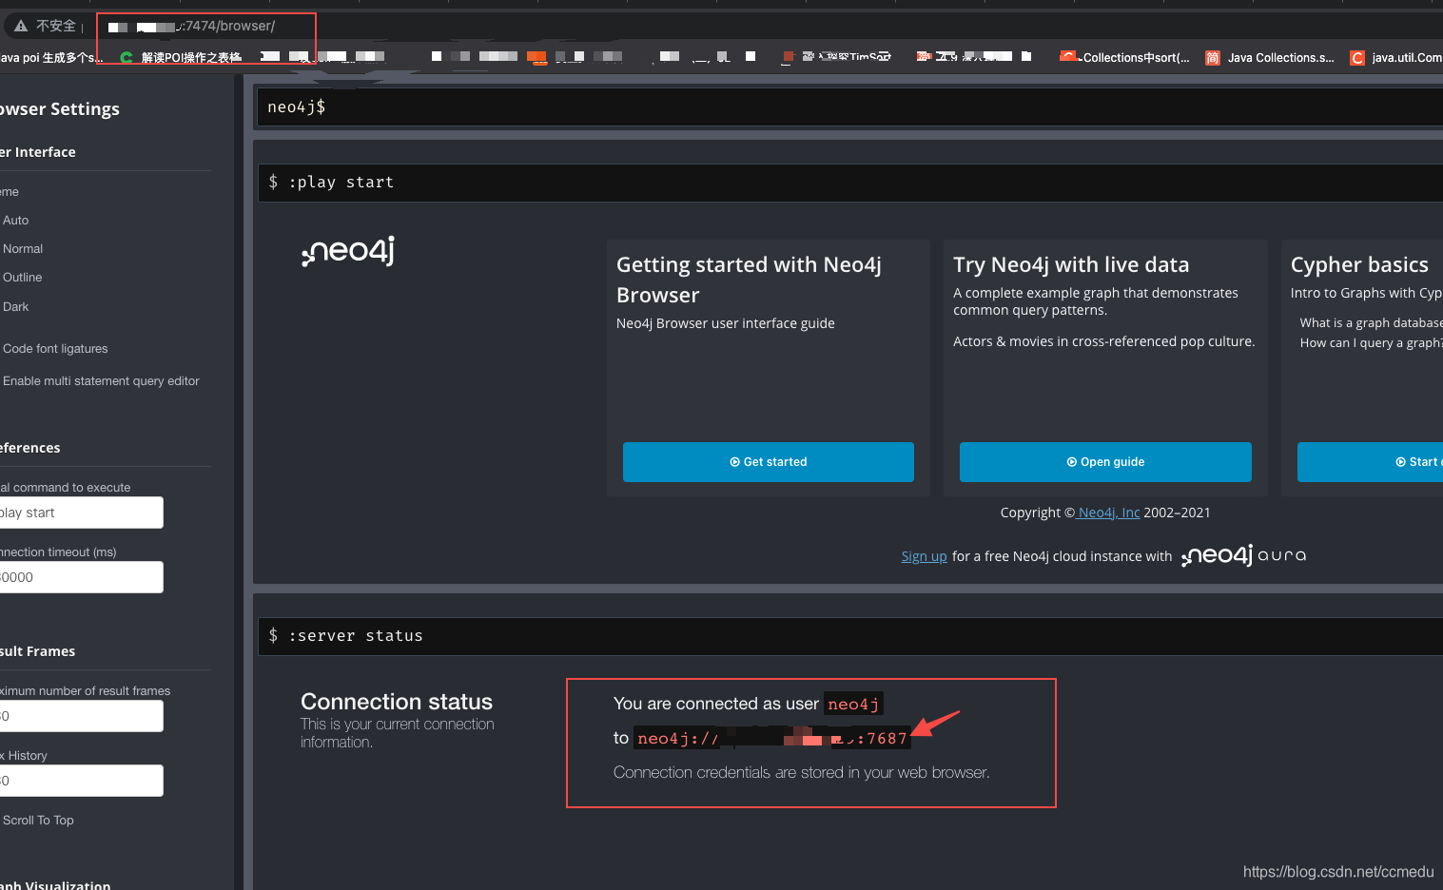Screen dimensions: 1443x890
Task: Click the Get started button
Action: 768,462
